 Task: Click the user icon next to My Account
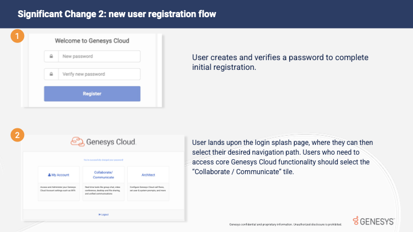(49, 175)
